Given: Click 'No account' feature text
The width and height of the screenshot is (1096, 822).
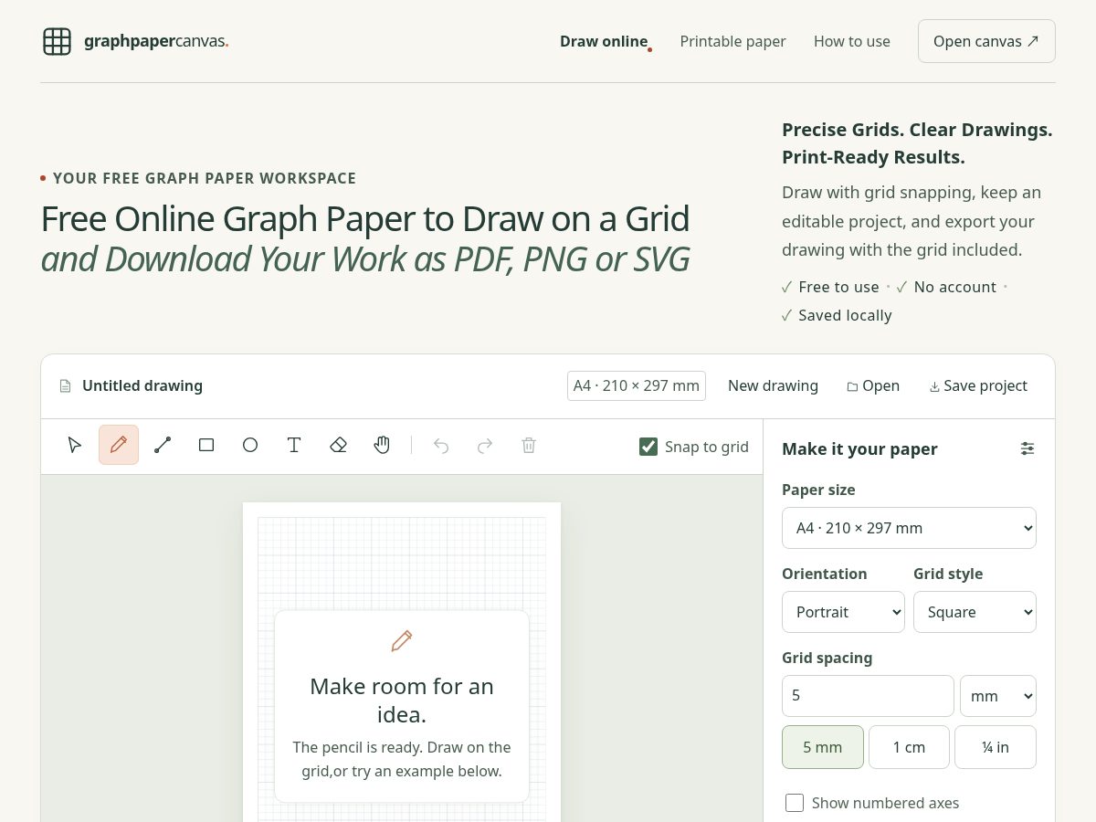Looking at the screenshot, I should tap(954, 287).
